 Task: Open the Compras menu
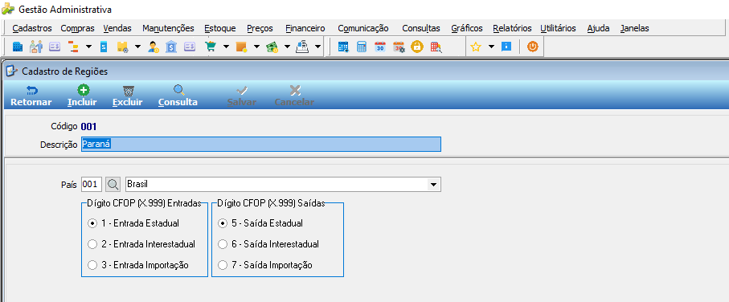point(78,28)
